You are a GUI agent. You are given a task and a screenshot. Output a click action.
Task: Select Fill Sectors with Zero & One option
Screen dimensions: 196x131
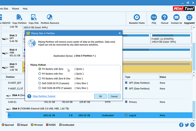pos(40,78)
